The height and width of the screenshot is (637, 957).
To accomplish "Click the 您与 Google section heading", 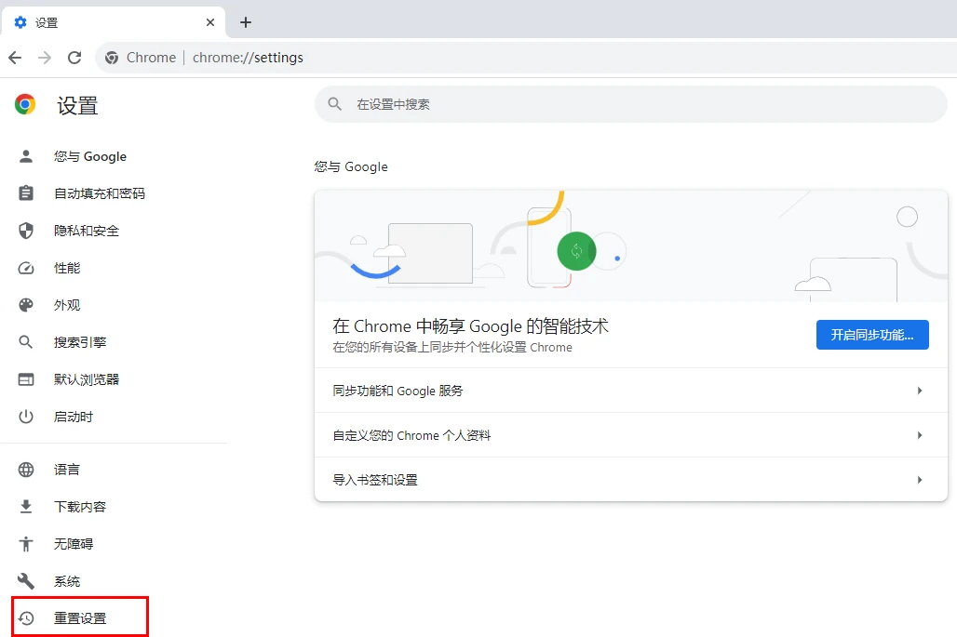I will point(351,166).
